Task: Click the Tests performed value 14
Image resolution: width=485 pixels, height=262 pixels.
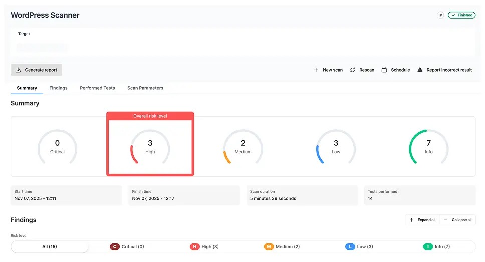Action: point(370,198)
